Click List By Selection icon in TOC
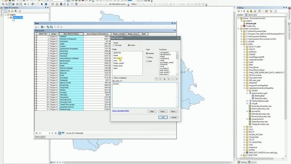The height and width of the screenshot is (164, 291). [15, 11]
